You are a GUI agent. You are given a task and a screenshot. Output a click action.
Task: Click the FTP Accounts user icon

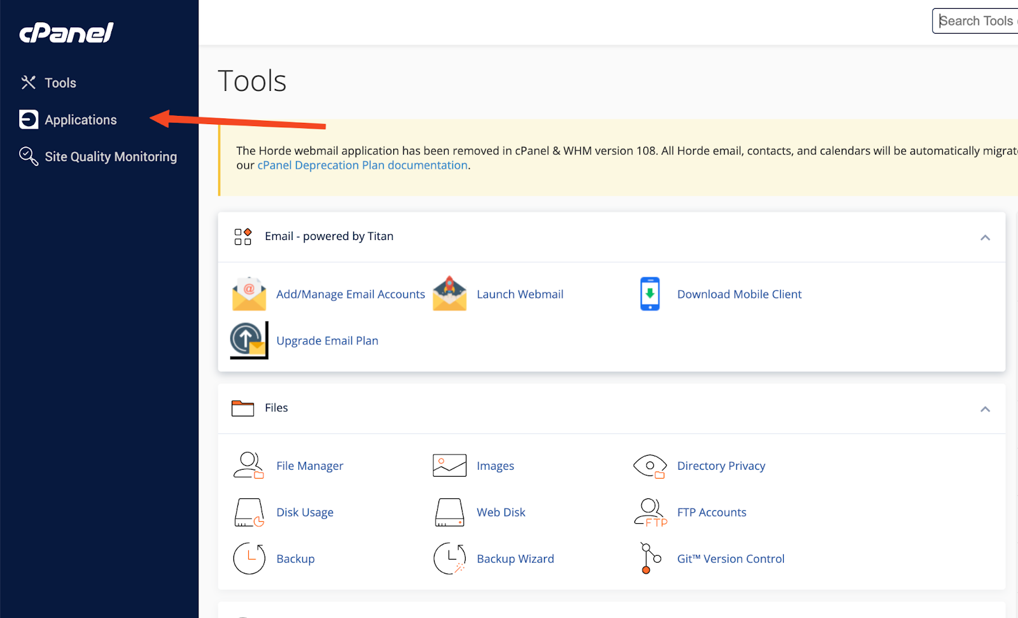pyautogui.click(x=650, y=512)
